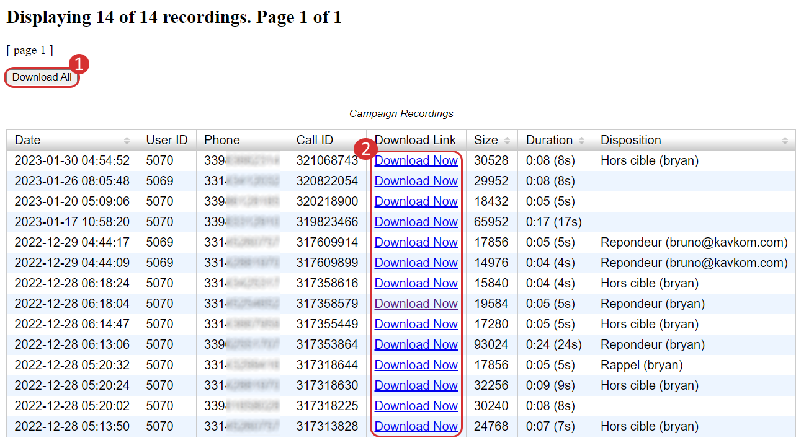Download recording for call 317318225
796x438 pixels.
[x=416, y=406]
